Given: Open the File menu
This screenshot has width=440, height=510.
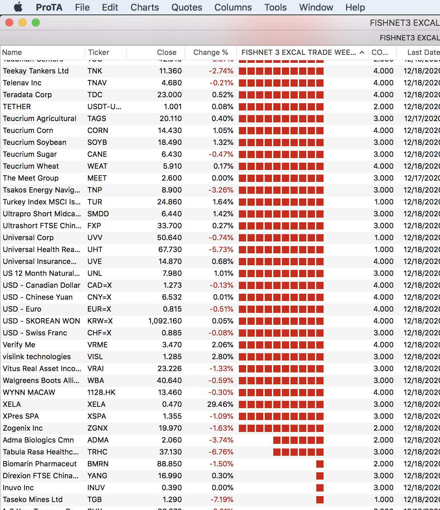Looking at the screenshot, I should (x=82, y=7).
